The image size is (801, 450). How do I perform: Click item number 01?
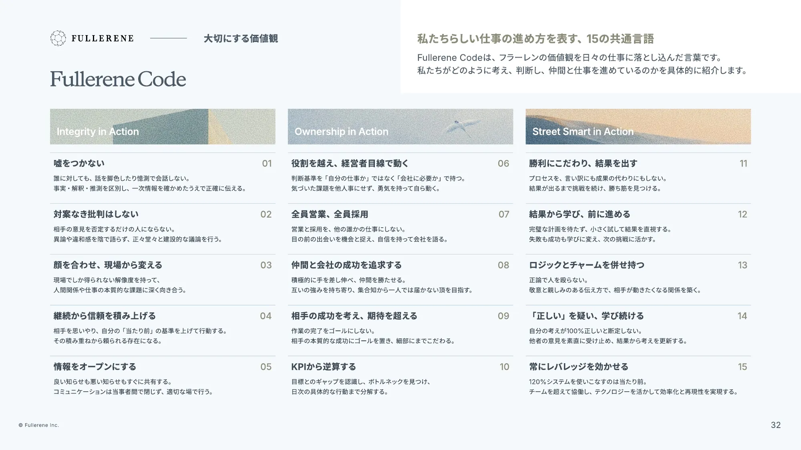pos(267,163)
